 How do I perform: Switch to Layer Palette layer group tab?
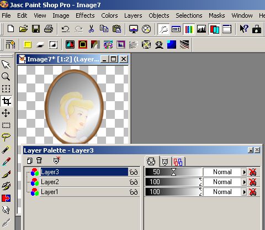pos(178,162)
